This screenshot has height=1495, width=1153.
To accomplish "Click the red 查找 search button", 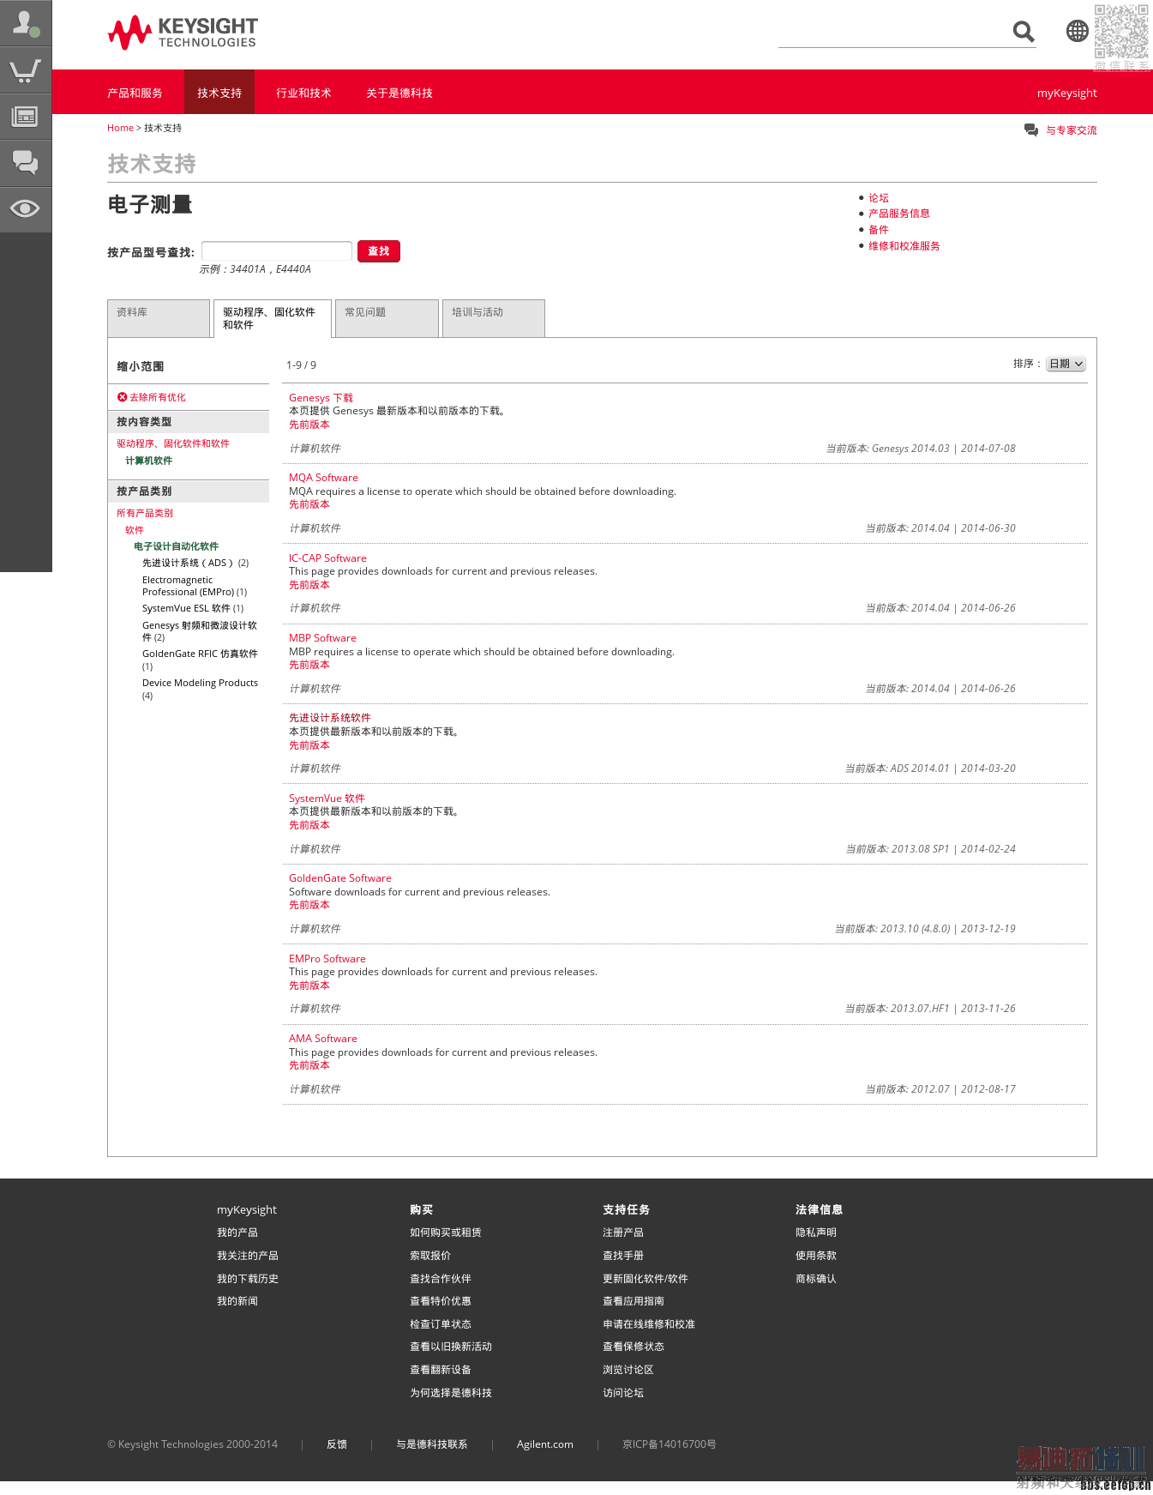I will click(x=379, y=251).
